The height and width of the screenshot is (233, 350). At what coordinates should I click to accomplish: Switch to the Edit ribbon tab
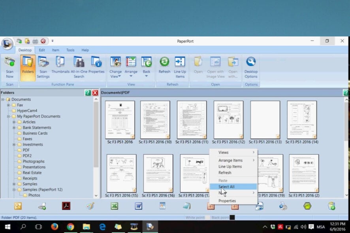[42, 50]
